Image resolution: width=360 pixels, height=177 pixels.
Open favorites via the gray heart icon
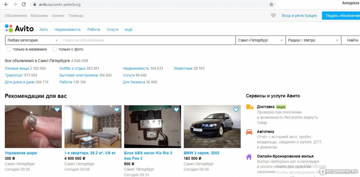(273, 16)
